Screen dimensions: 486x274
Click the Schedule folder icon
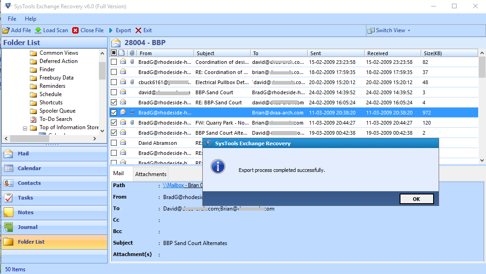coord(34,95)
